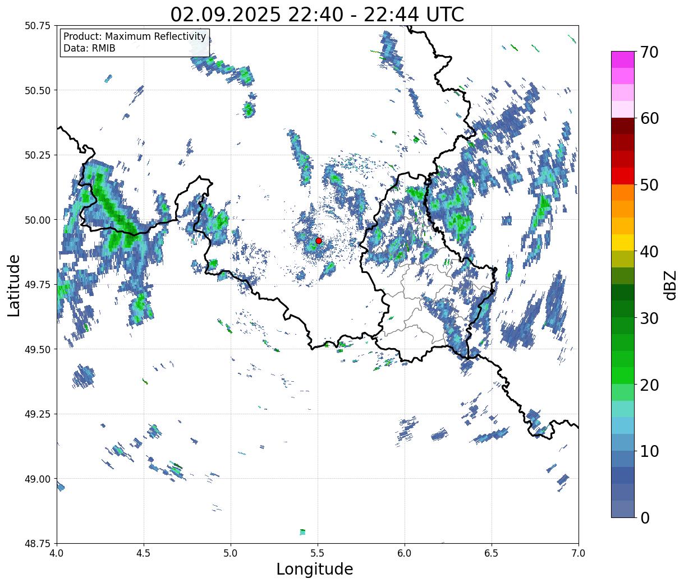
Task: Pick the yellow colorbar swatch
Action: coord(623,242)
